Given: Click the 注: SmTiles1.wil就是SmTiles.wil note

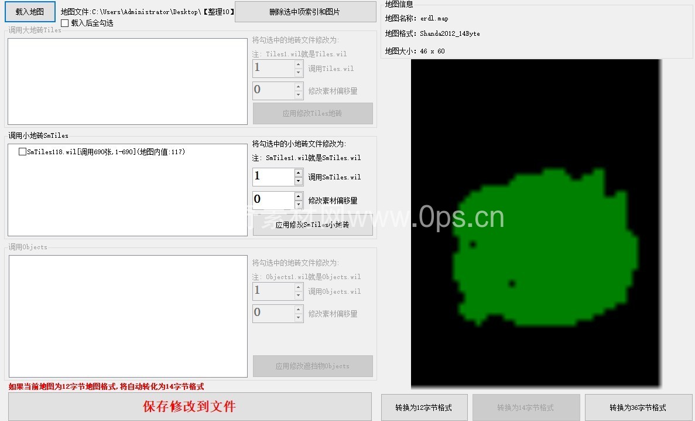Looking at the screenshot, I should [x=306, y=158].
